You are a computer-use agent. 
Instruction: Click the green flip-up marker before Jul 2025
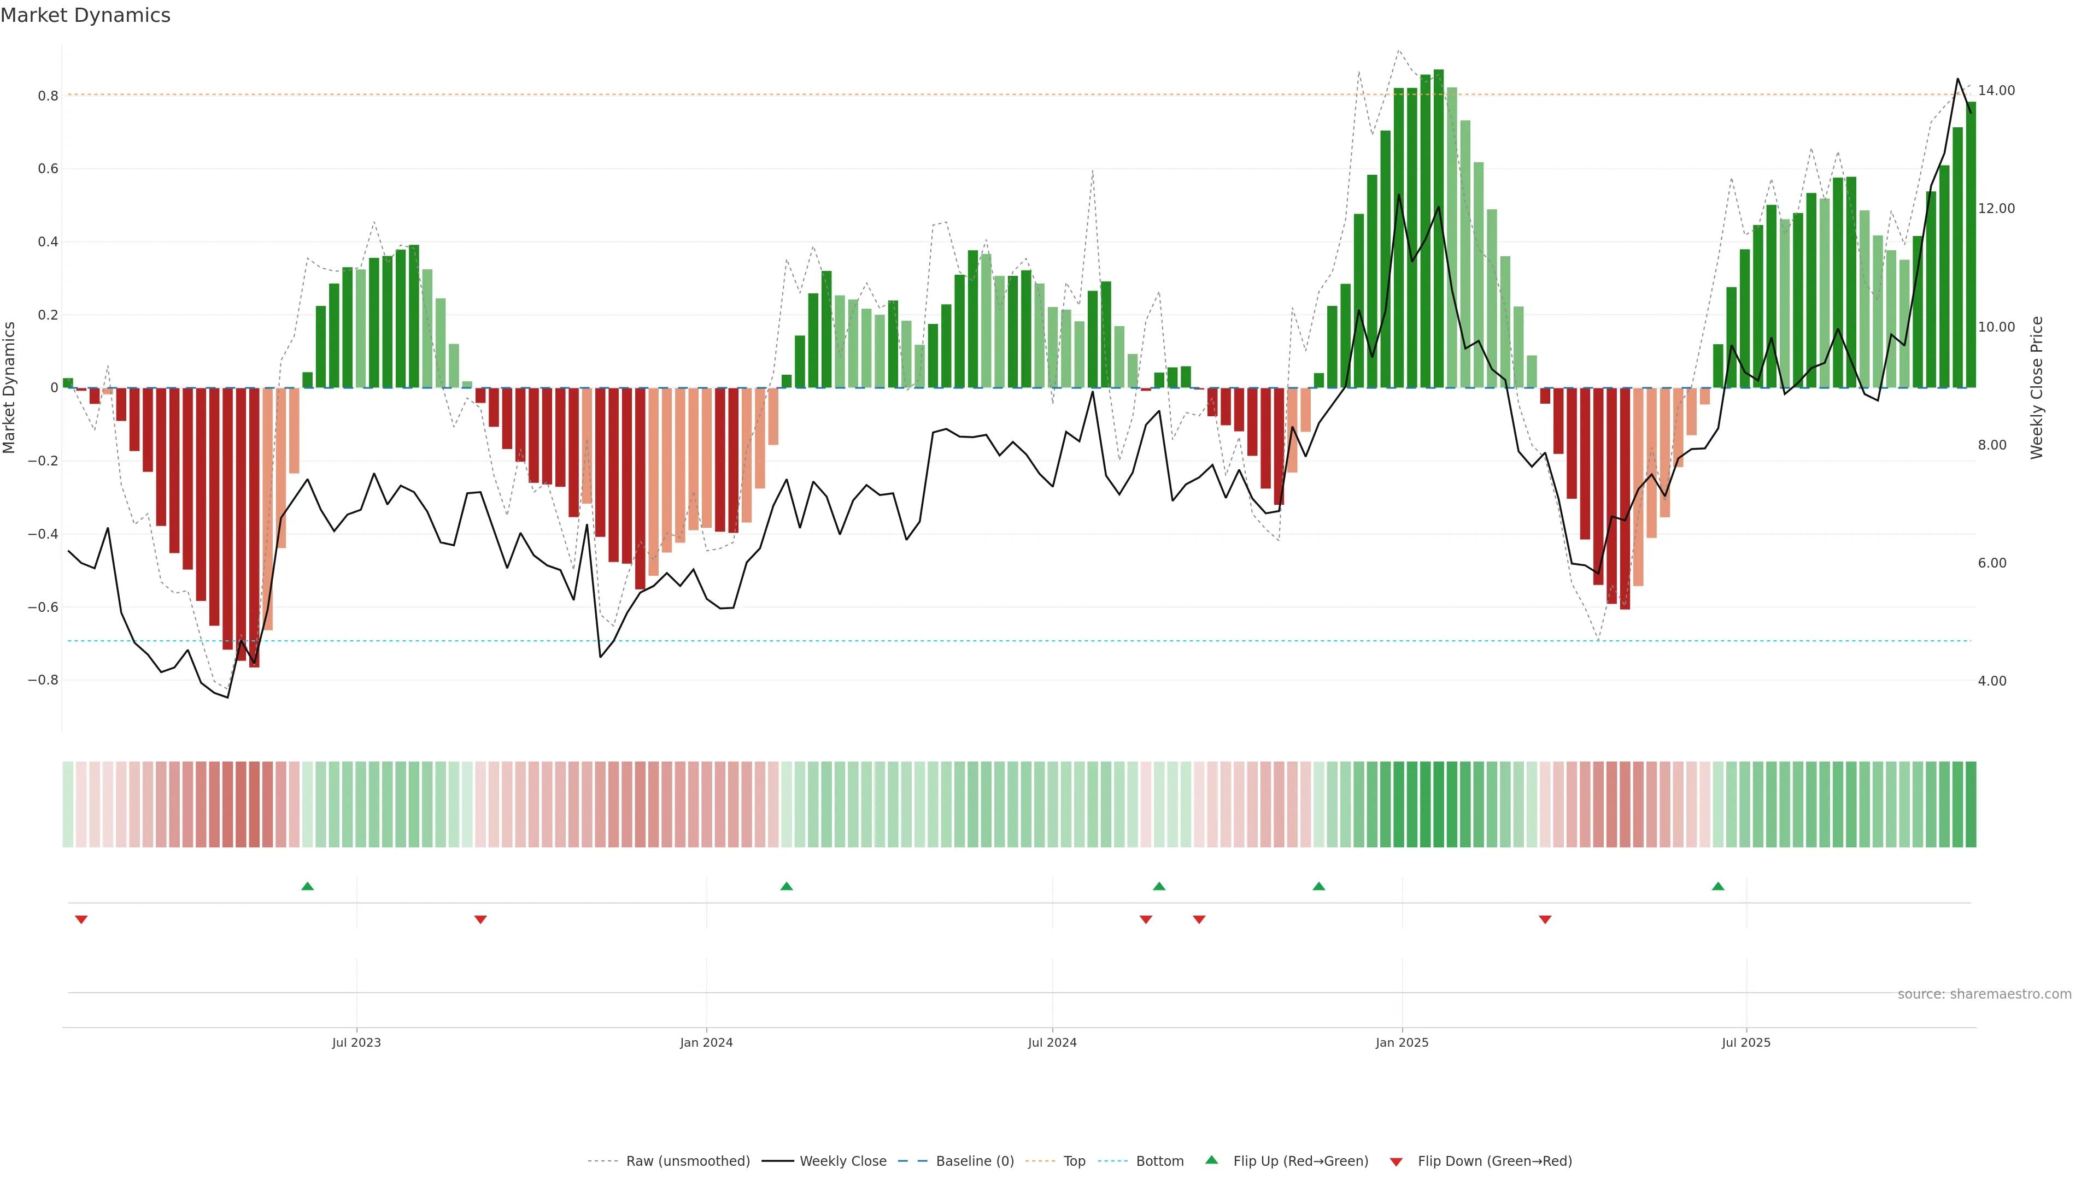pos(1717,886)
